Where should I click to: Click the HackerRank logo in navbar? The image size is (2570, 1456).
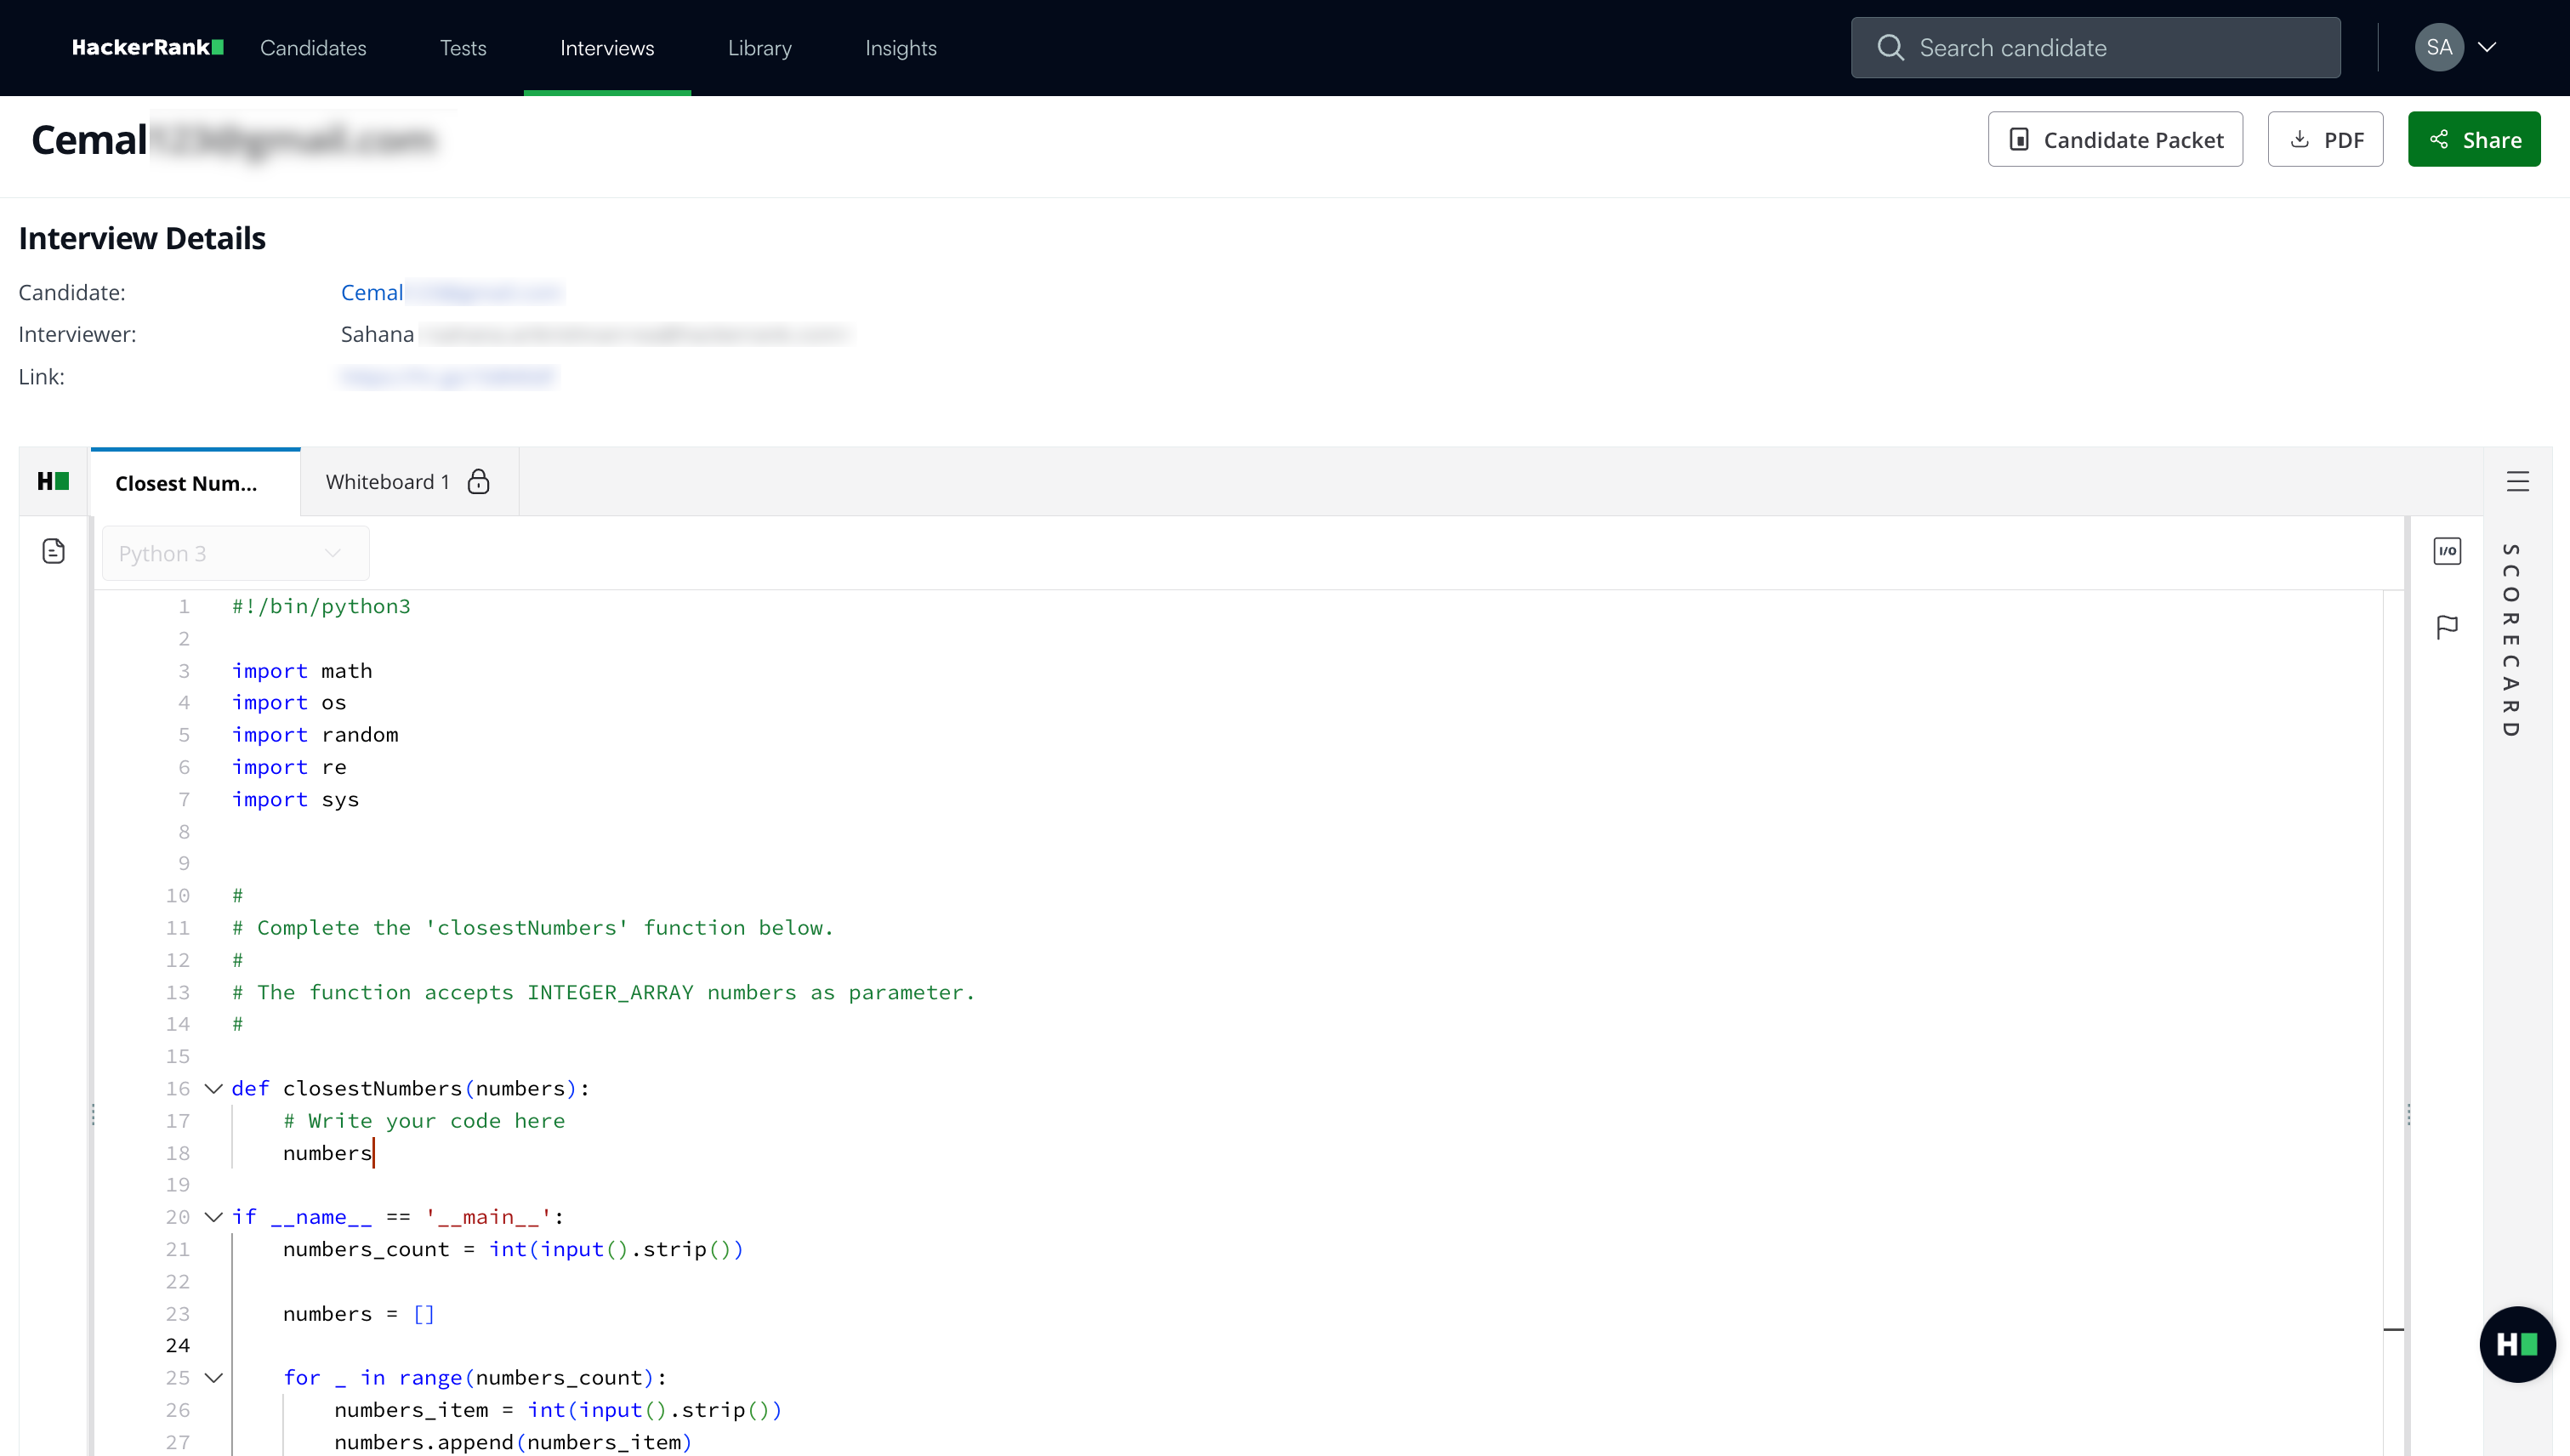click(147, 47)
